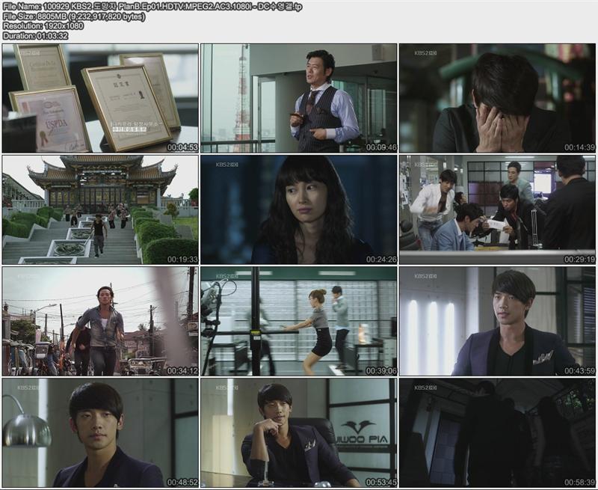
Task: Click the File Name line in the header
Action: point(152,7)
